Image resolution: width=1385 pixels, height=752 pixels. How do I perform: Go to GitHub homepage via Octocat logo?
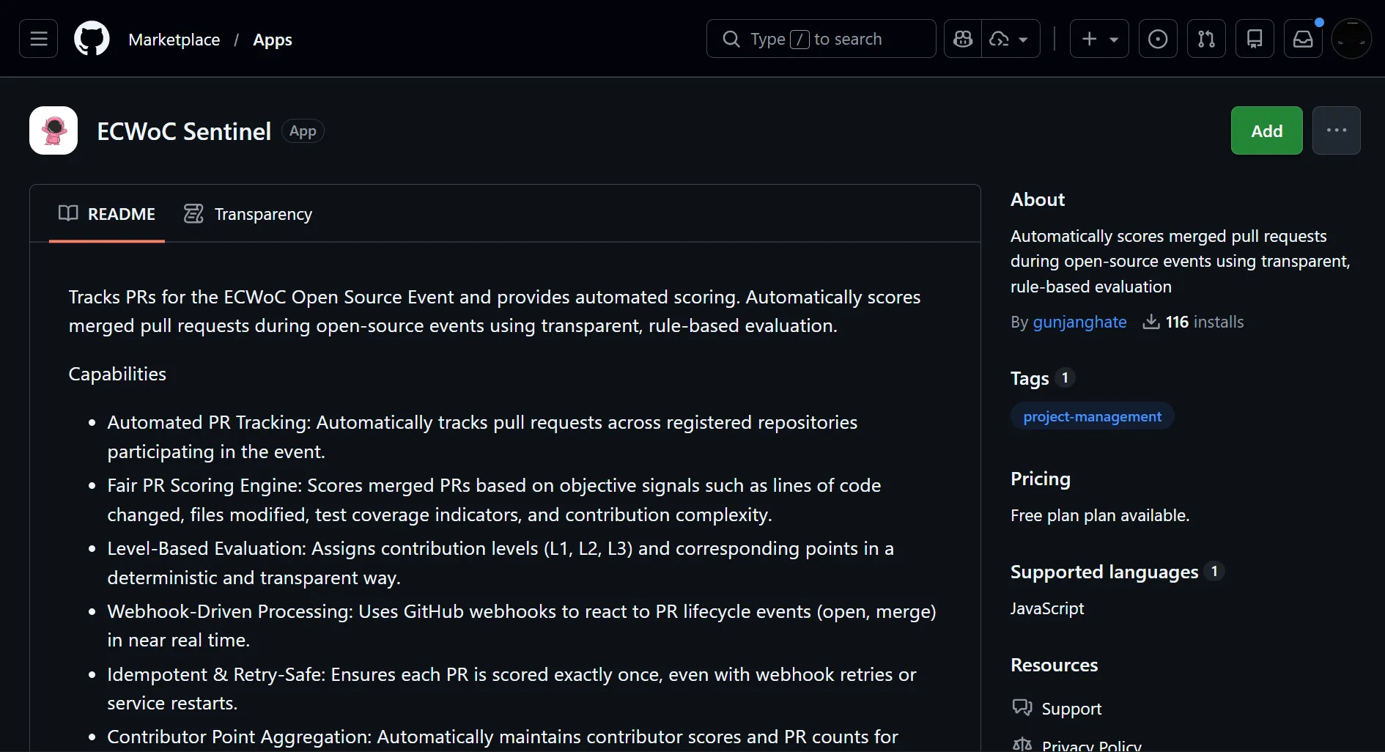tap(92, 39)
